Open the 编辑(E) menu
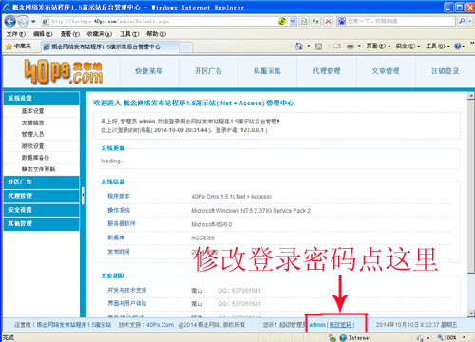This screenshot has height=342, width=475. tap(43, 34)
